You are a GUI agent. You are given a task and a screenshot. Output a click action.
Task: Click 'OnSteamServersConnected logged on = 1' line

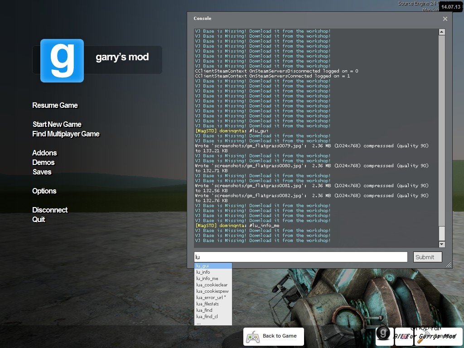[272, 76]
